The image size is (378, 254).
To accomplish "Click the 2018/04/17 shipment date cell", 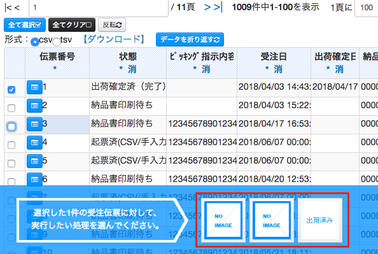I will [x=335, y=87].
